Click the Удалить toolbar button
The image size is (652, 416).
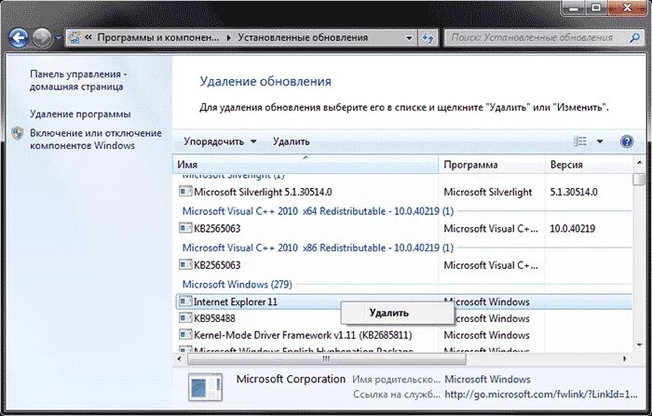291,141
